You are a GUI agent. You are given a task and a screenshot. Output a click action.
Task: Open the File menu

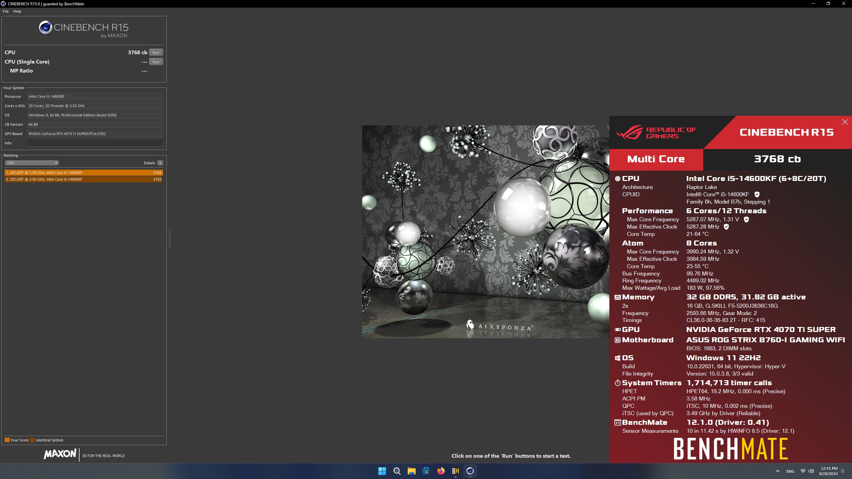[6, 11]
